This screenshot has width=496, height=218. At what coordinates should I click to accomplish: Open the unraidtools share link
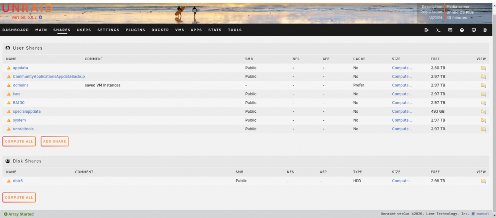(23, 129)
